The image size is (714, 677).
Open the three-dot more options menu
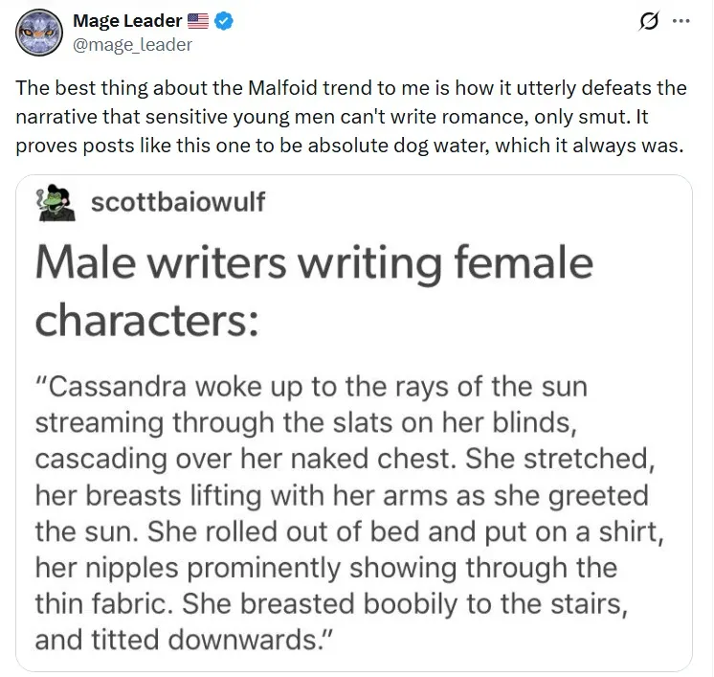coord(681,21)
